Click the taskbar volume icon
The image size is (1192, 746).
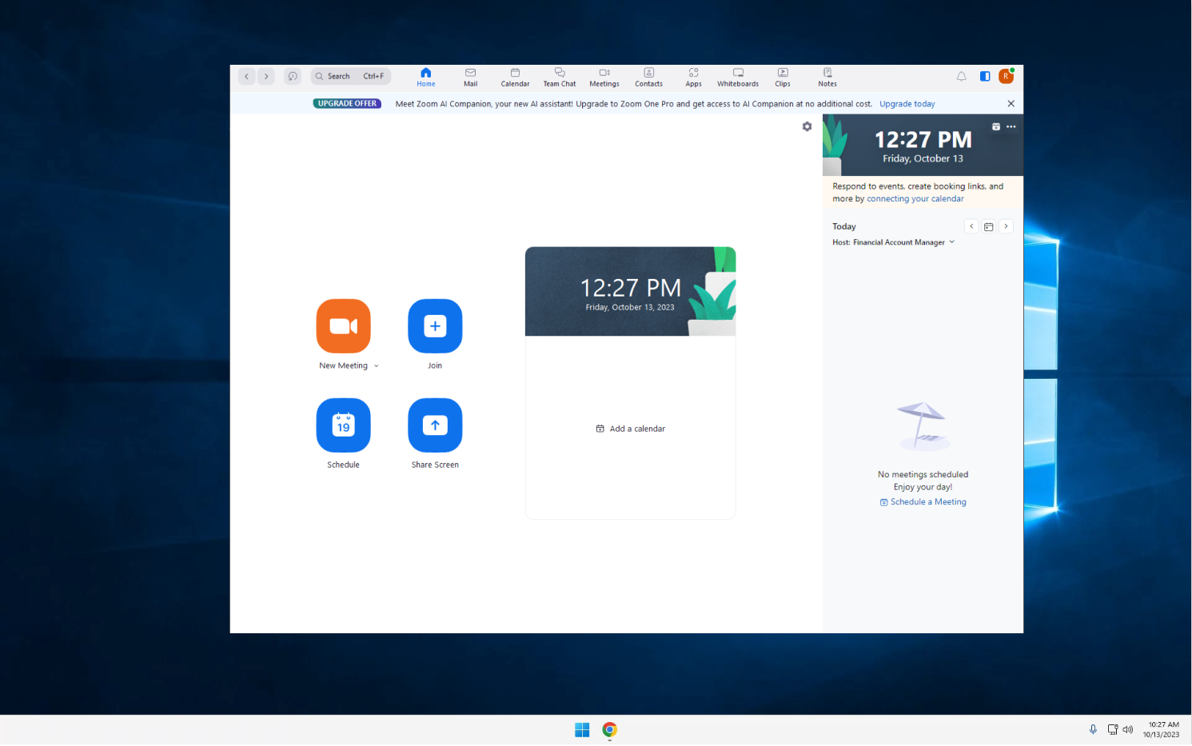[x=1128, y=730]
